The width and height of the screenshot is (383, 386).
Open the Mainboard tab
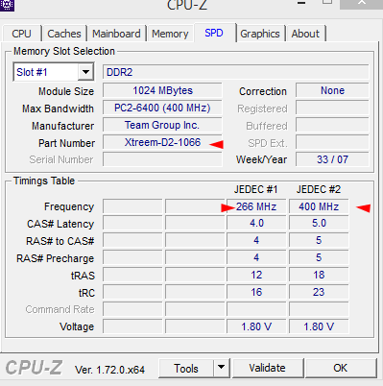116,34
